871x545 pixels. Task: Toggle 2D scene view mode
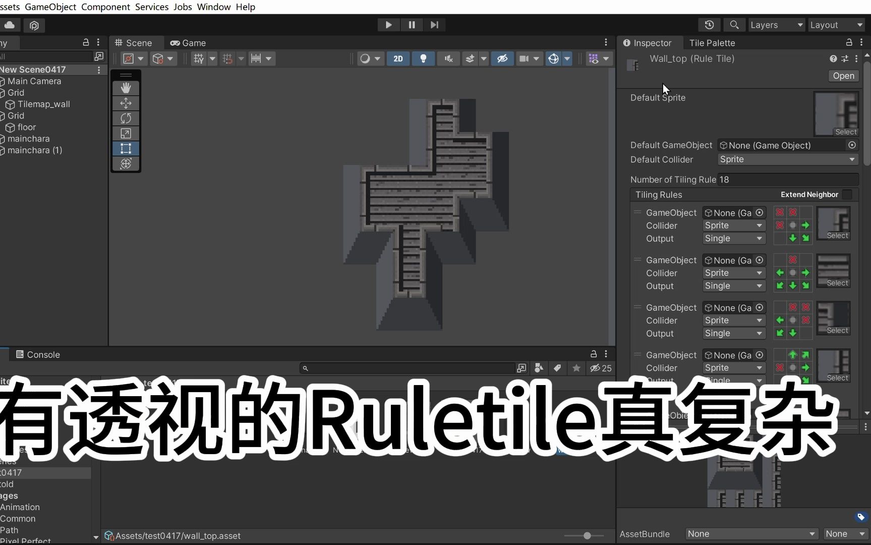[398, 59]
